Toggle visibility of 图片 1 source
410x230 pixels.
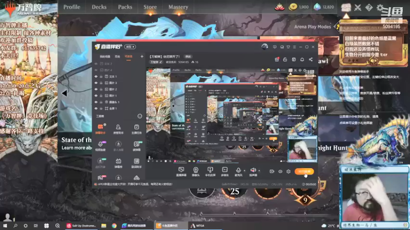(x=96, y=96)
